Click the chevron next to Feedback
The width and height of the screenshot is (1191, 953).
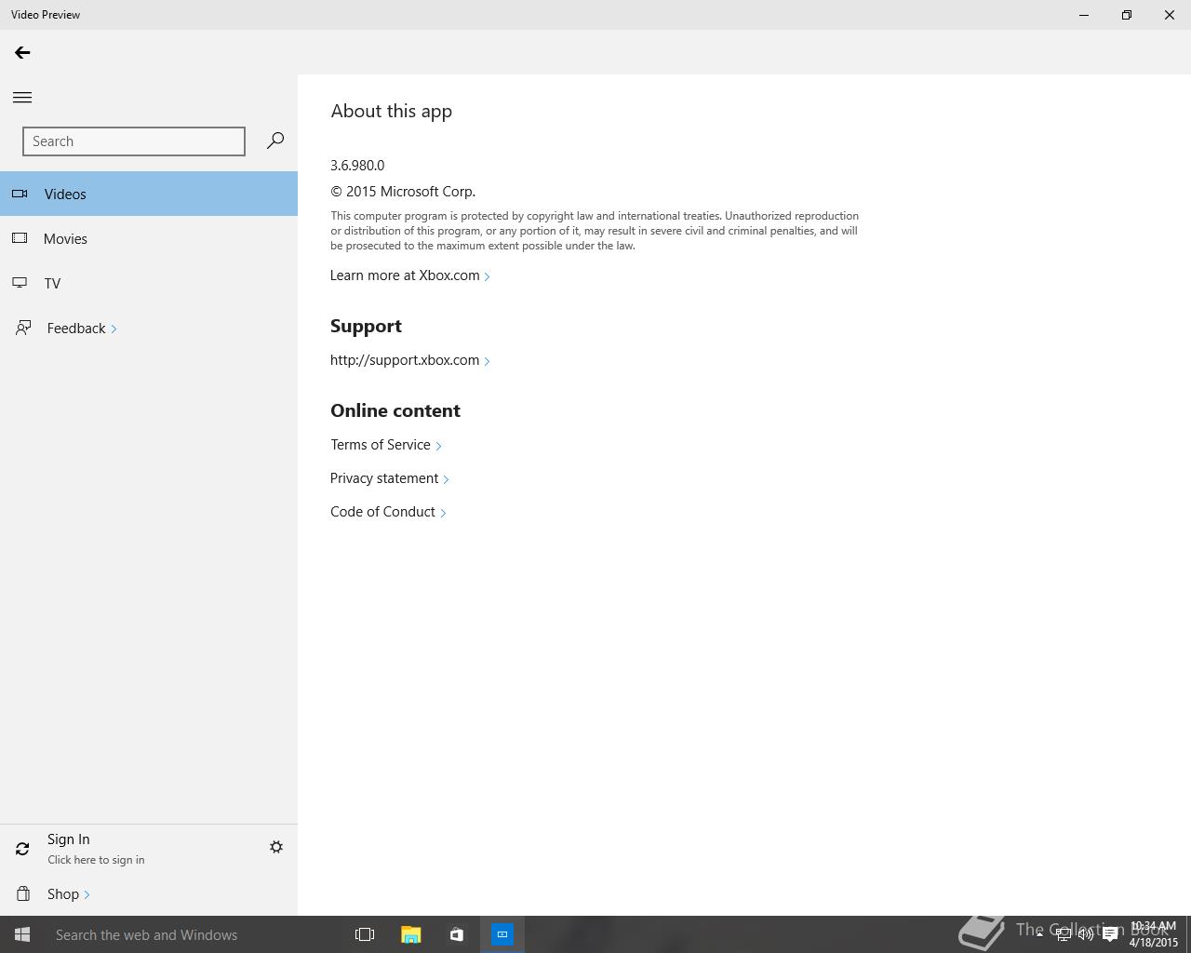pos(114,329)
